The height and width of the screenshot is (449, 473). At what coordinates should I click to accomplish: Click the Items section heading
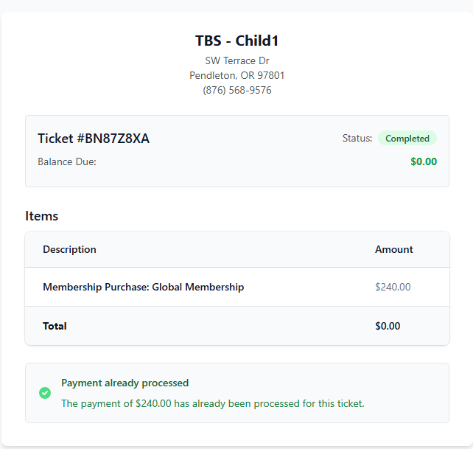tap(42, 216)
